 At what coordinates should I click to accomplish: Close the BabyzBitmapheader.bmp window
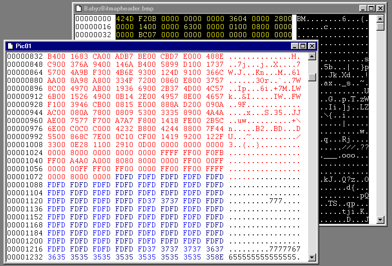coord(380,9)
